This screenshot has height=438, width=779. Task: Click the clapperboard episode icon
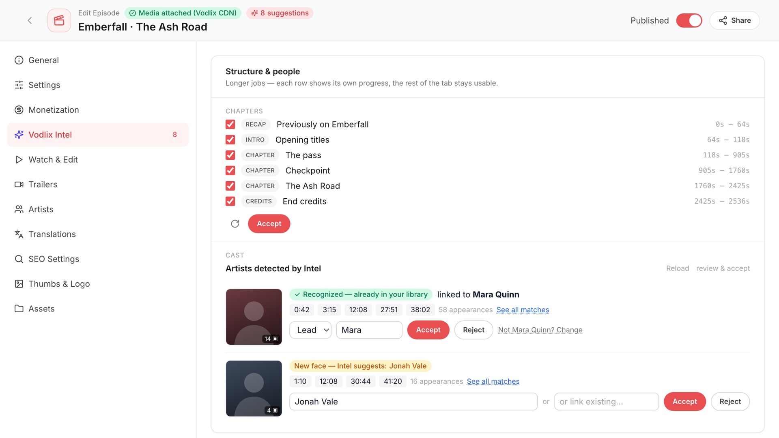pos(59,20)
